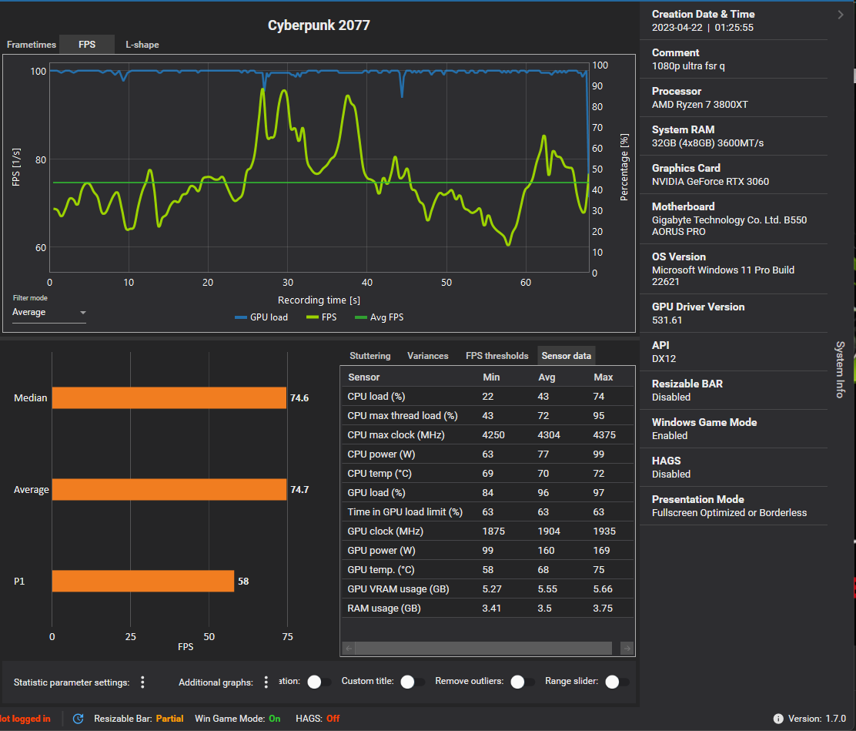The height and width of the screenshot is (731, 856).
Task: Switch to the L-shape tab
Action: (142, 44)
